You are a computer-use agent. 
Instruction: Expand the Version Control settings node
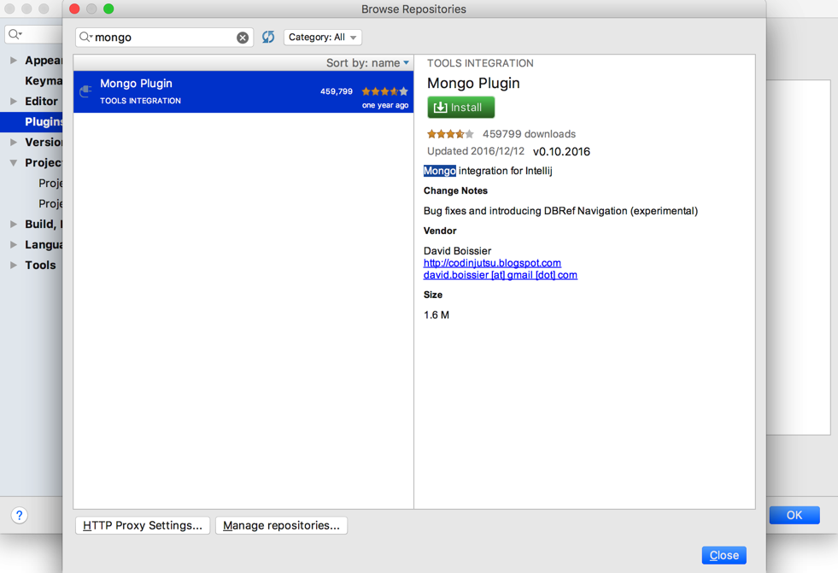[14, 142]
